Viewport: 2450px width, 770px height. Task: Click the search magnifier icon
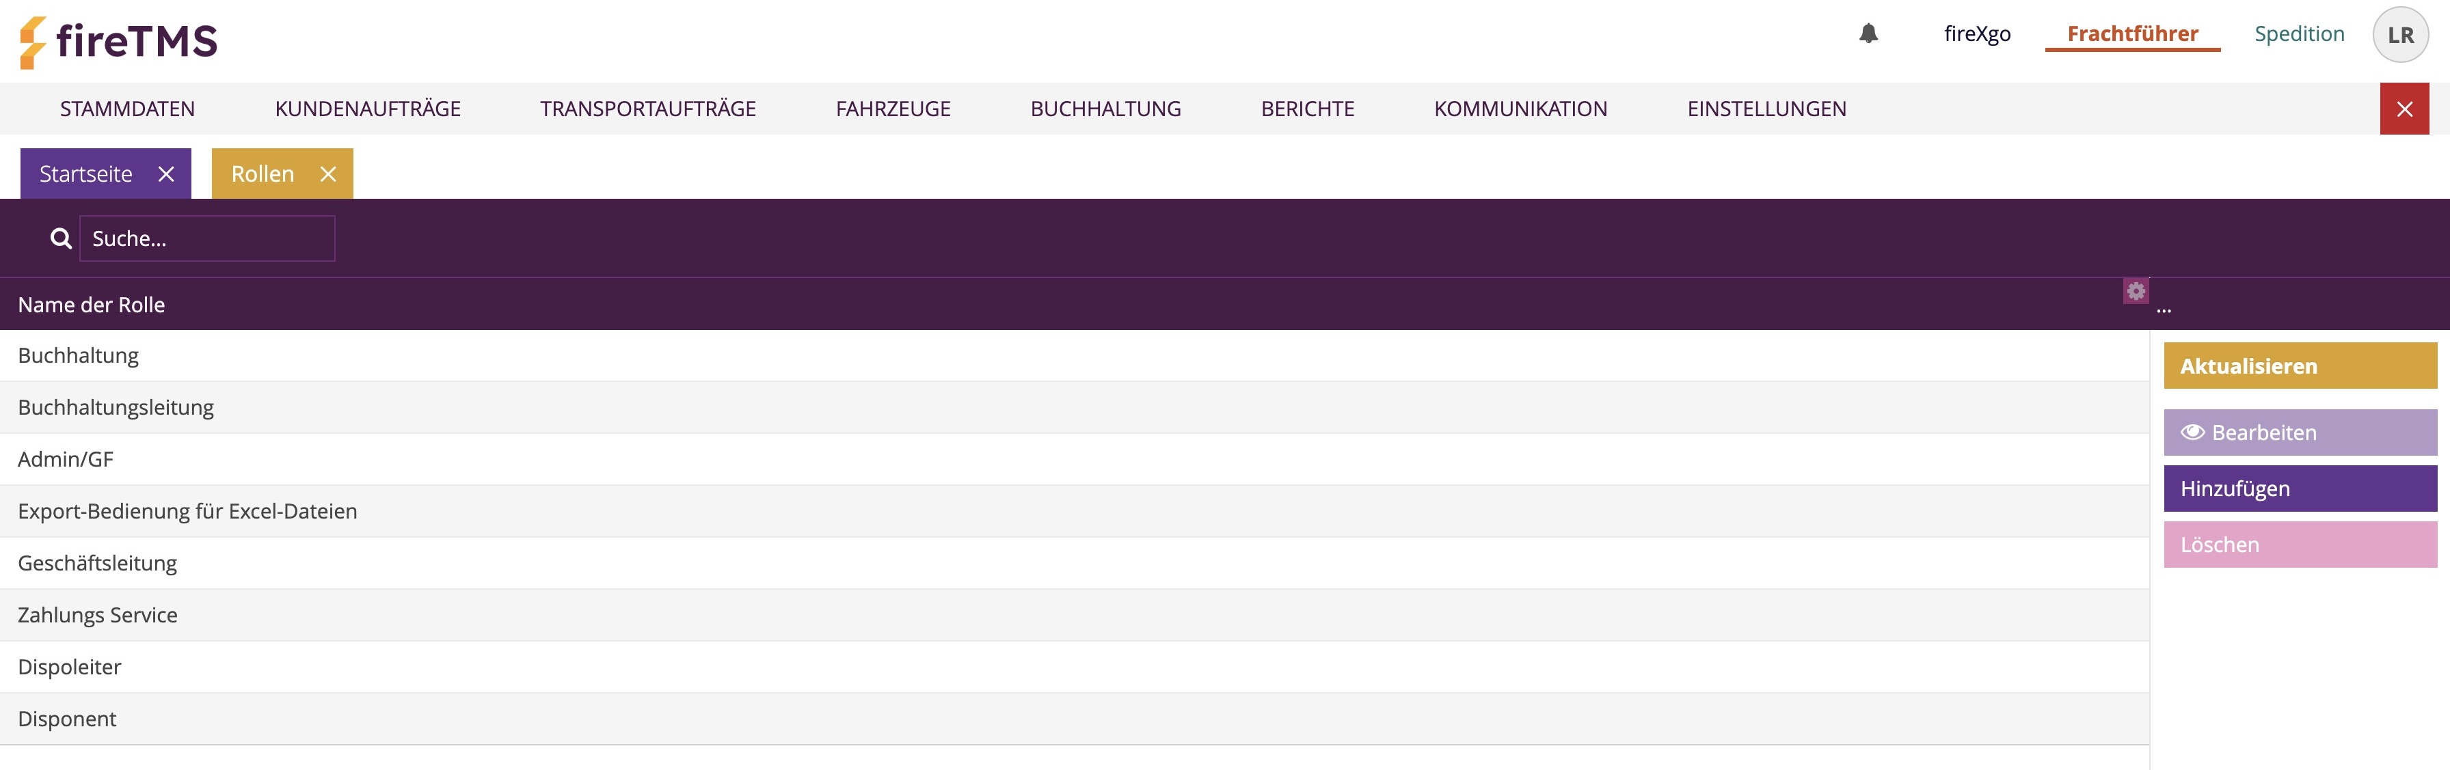point(61,238)
